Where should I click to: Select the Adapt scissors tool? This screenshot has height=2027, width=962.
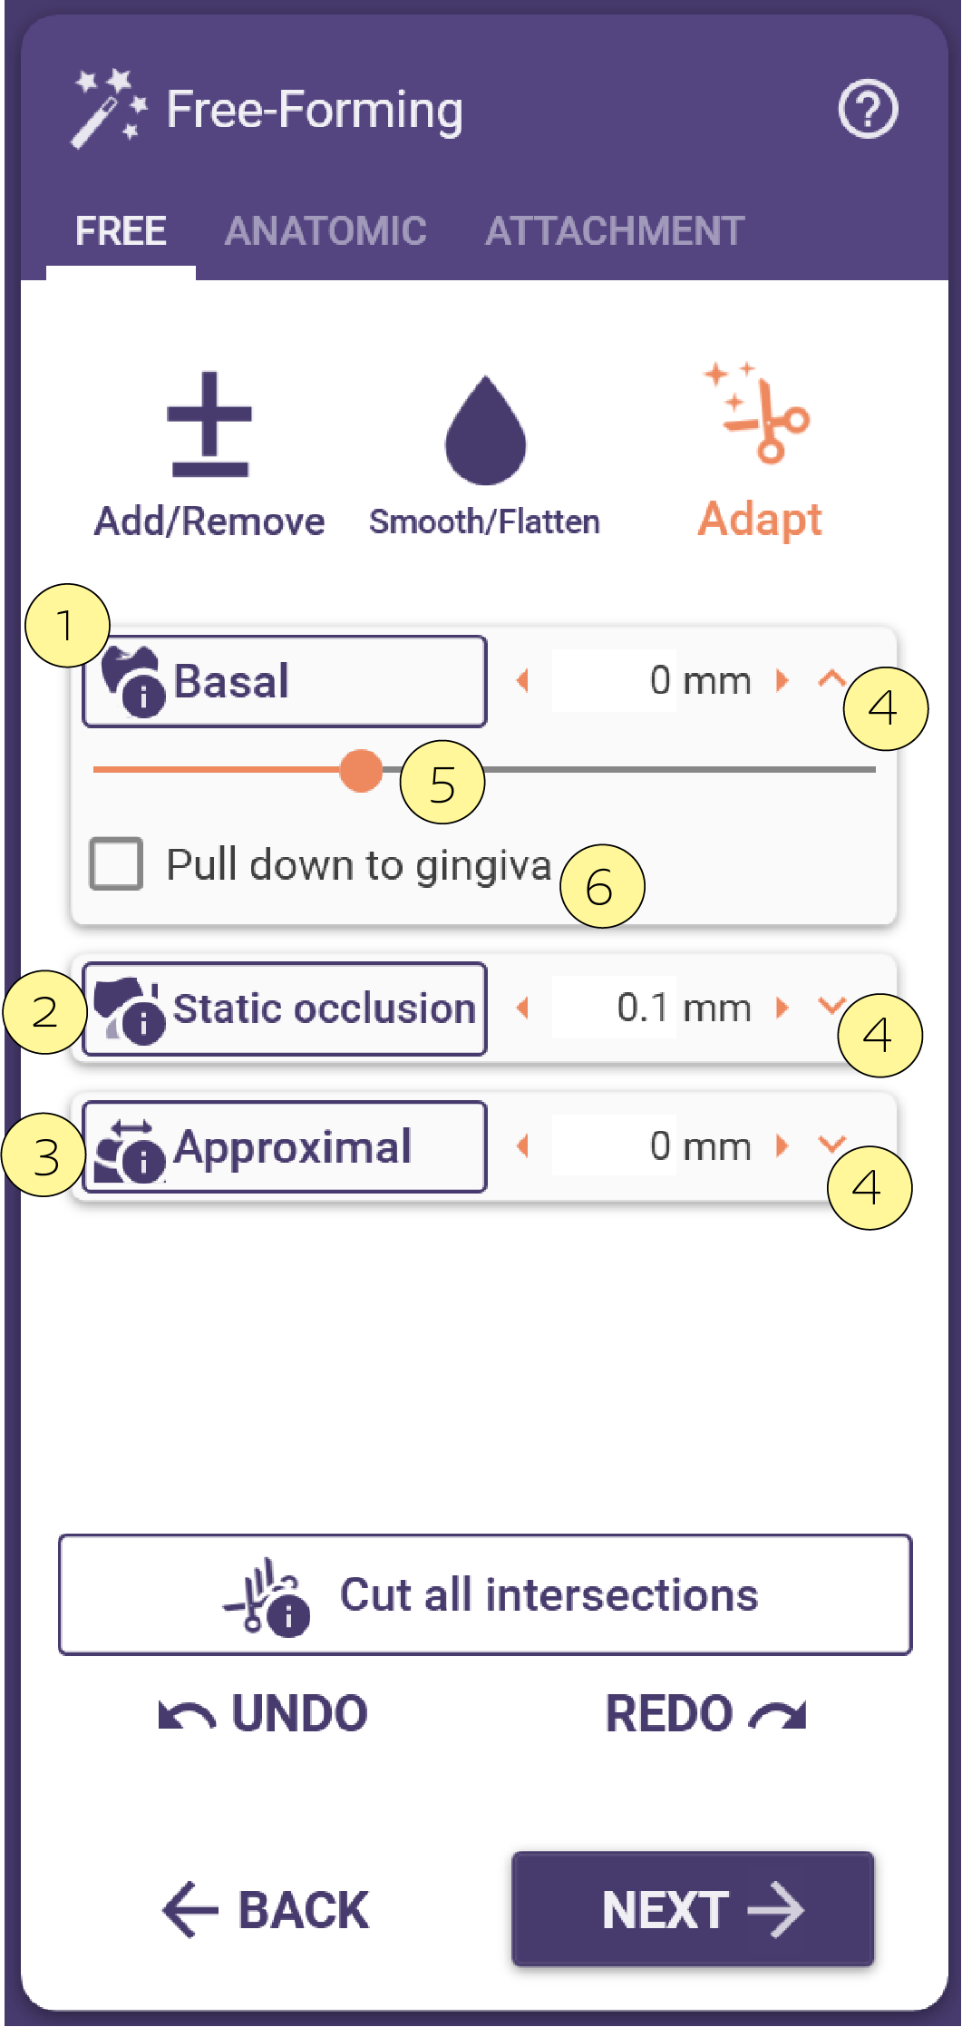(x=759, y=414)
